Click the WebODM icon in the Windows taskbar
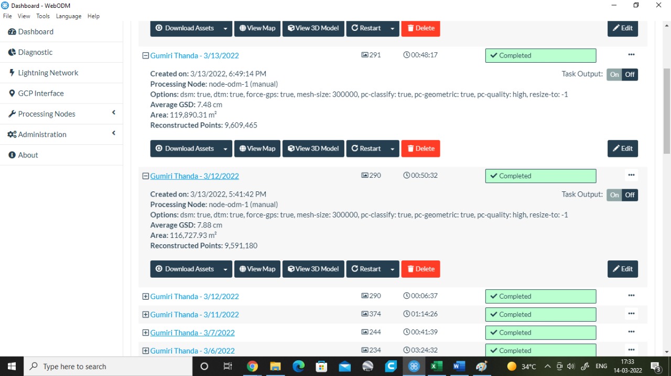The height and width of the screenshot is (376, 671). [x=414, y=366]
